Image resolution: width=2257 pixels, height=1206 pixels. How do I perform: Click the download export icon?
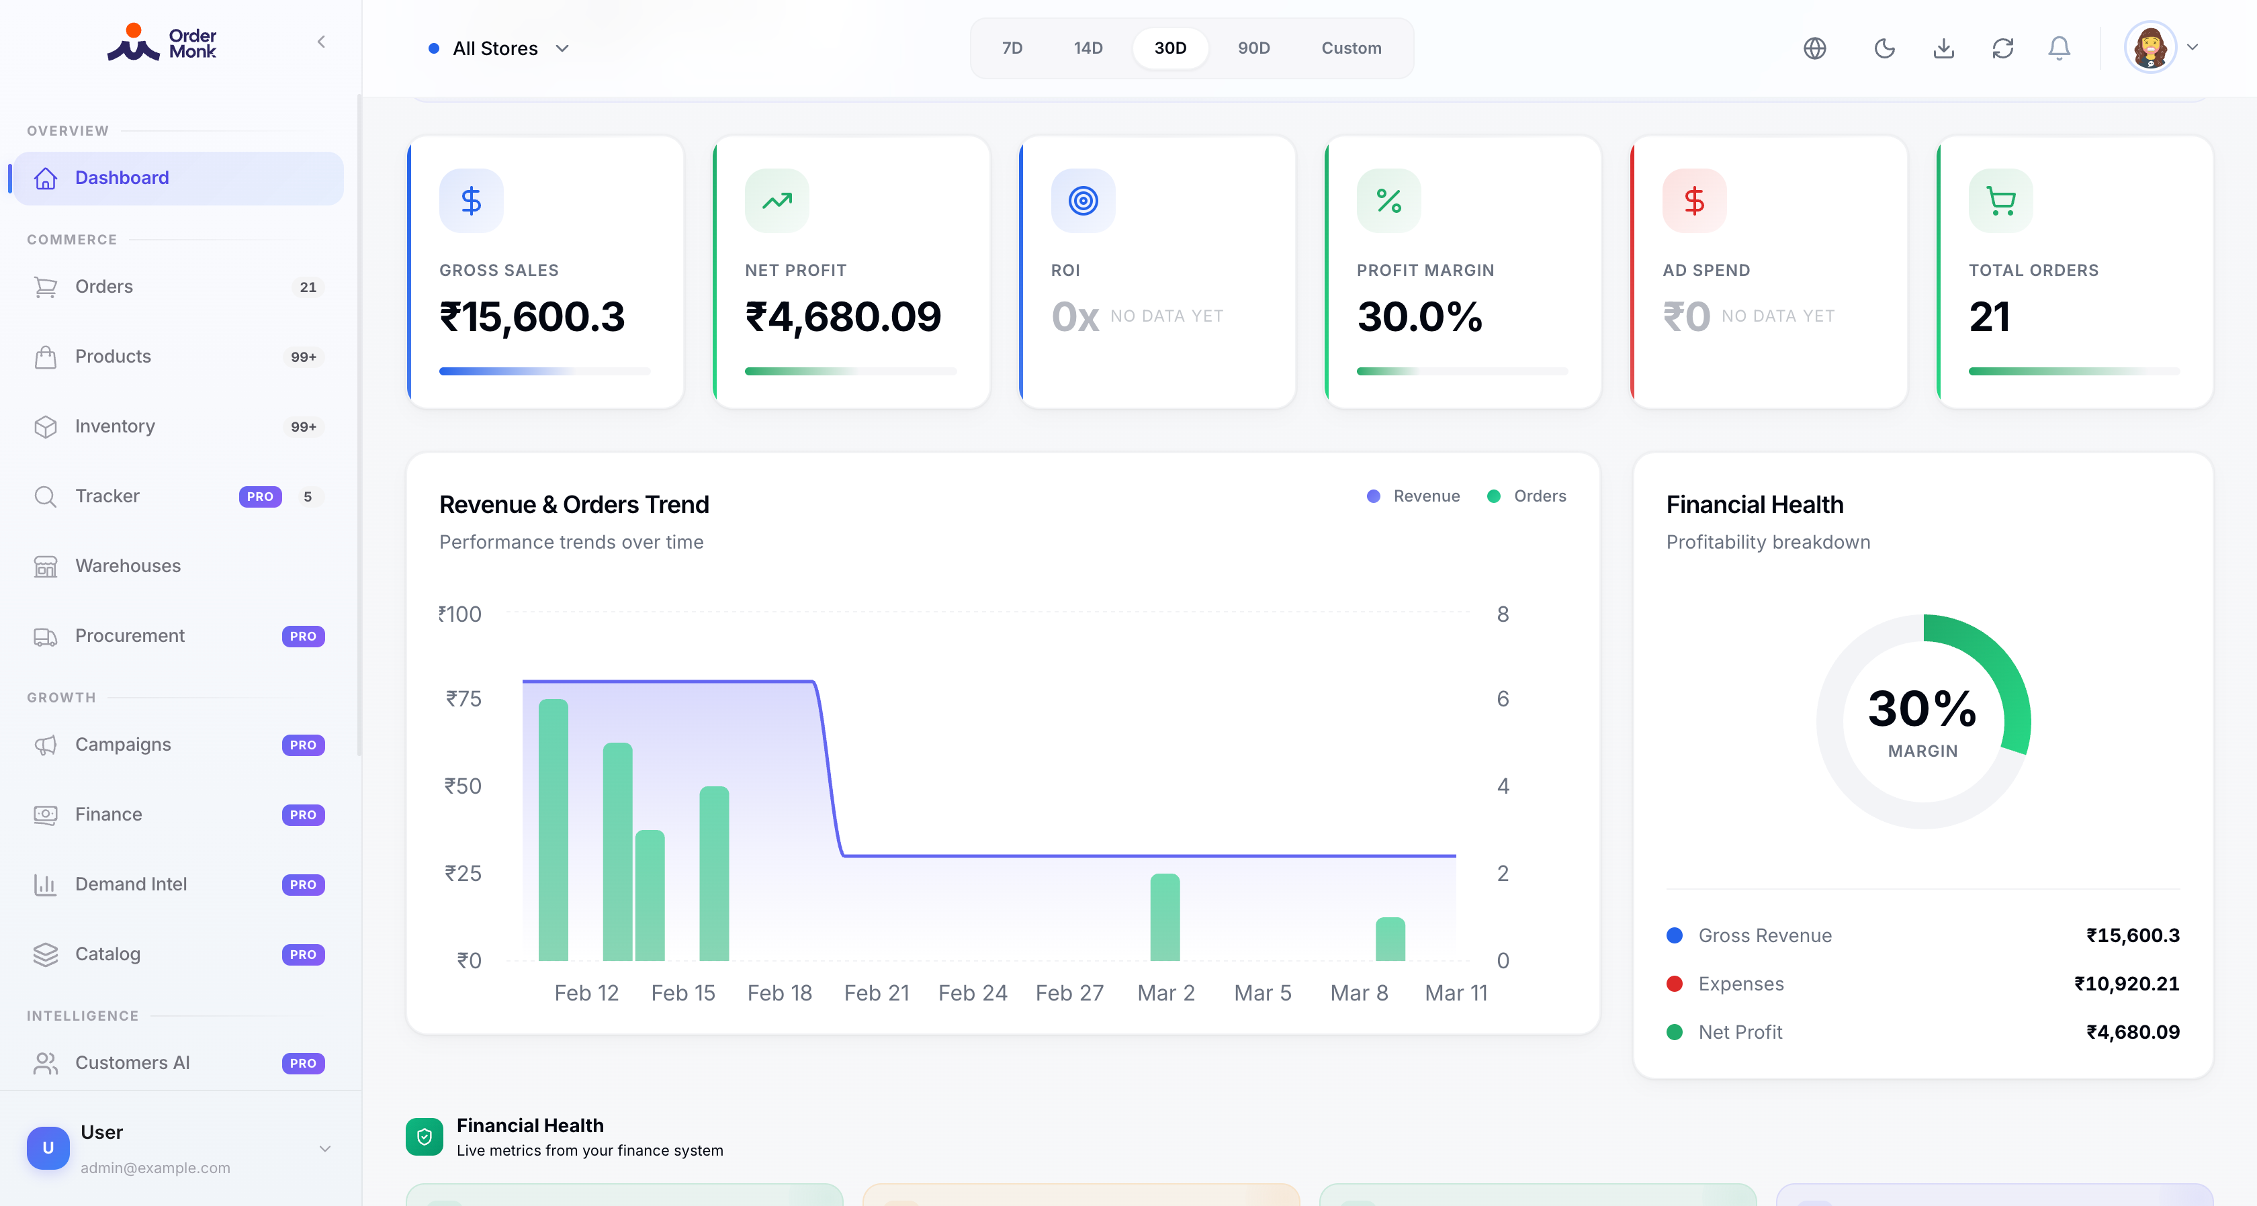point(1943,48)
